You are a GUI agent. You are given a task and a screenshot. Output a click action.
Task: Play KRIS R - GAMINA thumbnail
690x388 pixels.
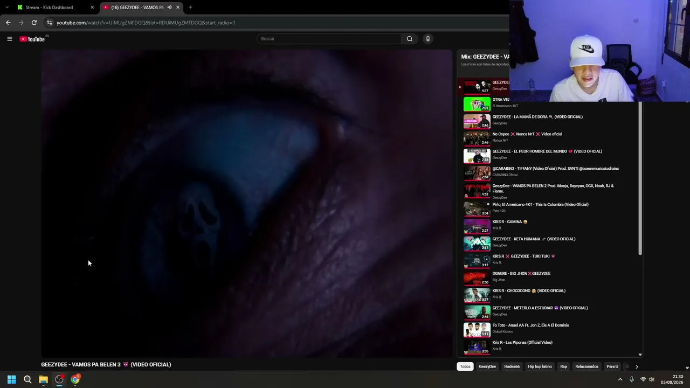(477, 226)
